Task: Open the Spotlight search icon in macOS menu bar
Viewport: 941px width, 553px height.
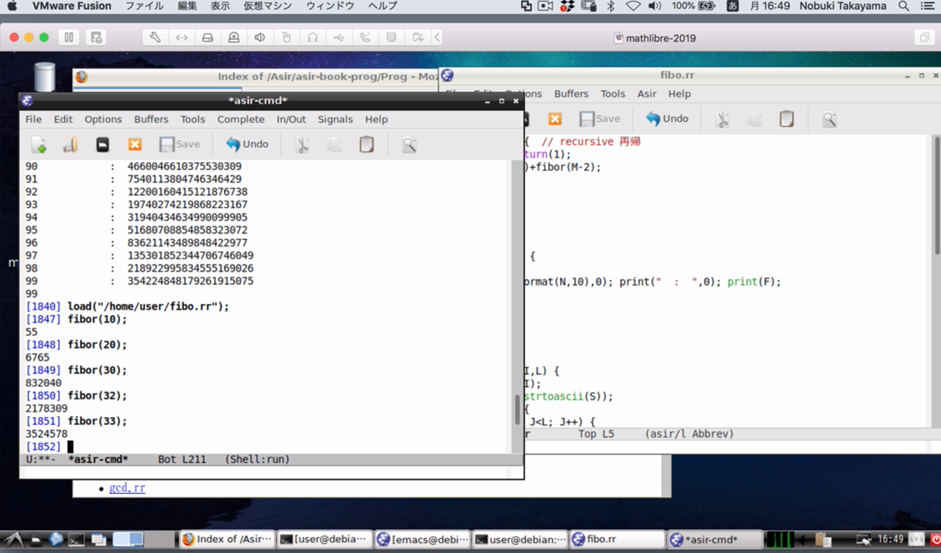Action: coord(903,6)
